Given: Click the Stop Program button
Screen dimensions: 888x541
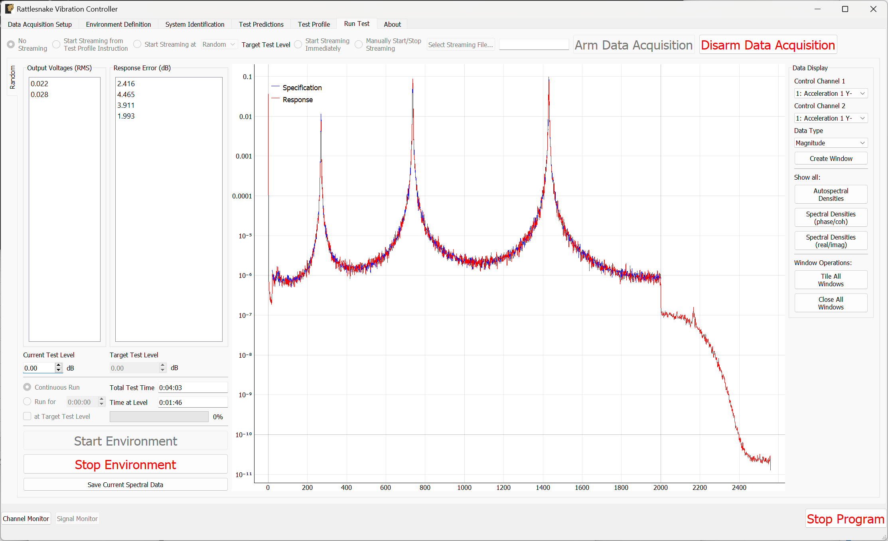Looking at the screenshot, I should 845,518.
